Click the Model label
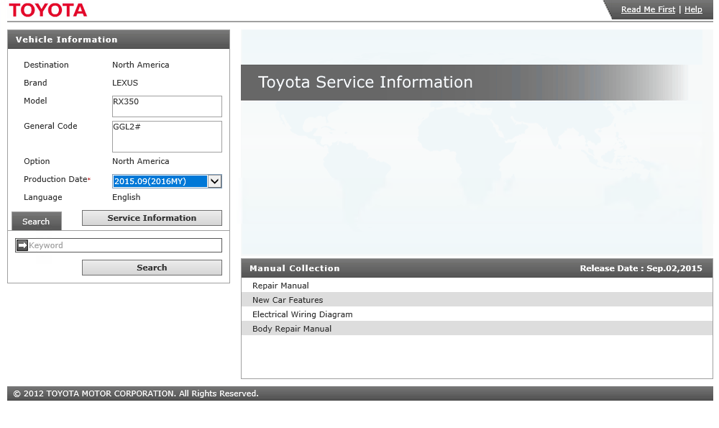Image resolution: width=719 pixels, height=428 pixels. point(35,101)
